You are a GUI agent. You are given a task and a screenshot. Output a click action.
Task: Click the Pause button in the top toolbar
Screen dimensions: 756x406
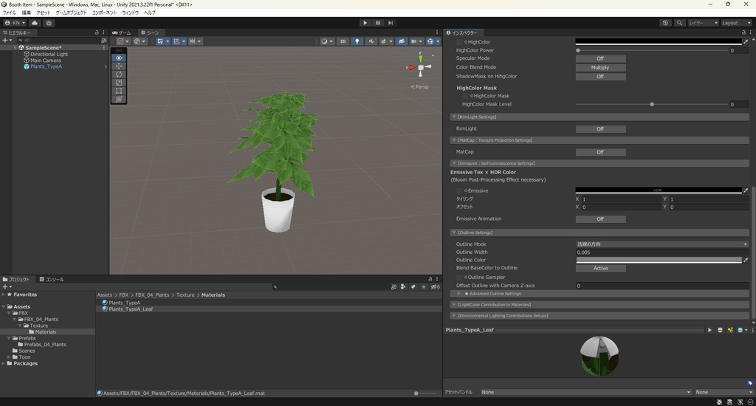coord(378,23)
